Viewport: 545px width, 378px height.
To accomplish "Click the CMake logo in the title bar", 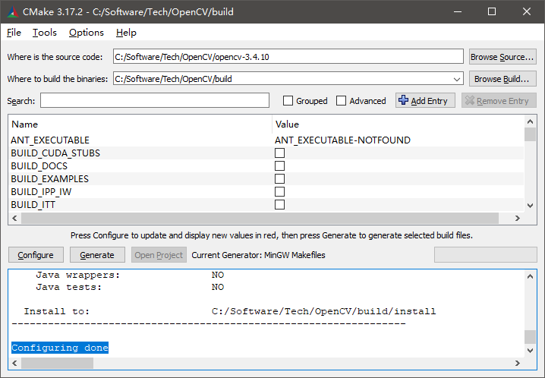I will [x=13, y=11].
